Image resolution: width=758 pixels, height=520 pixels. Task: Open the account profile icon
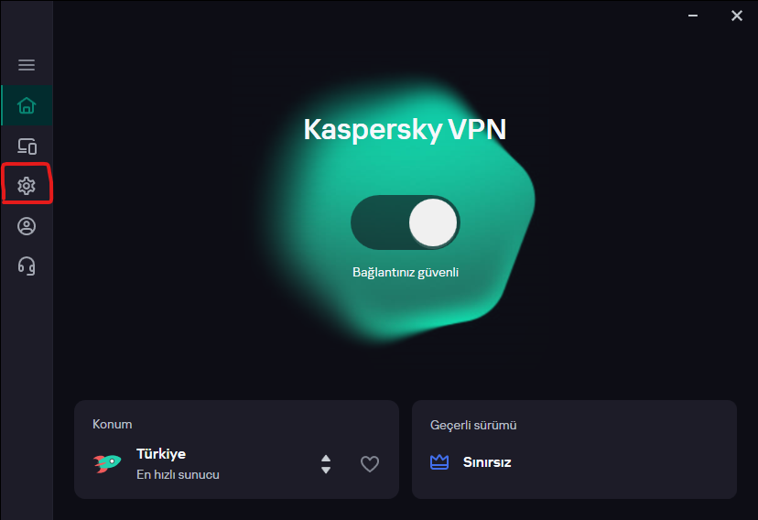(x=27, y=226)
